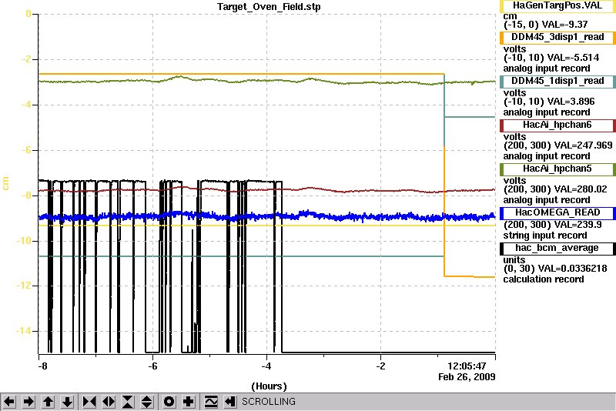Click the 'calculation record' description text
The image size is (616, 411).
(544, 279)
